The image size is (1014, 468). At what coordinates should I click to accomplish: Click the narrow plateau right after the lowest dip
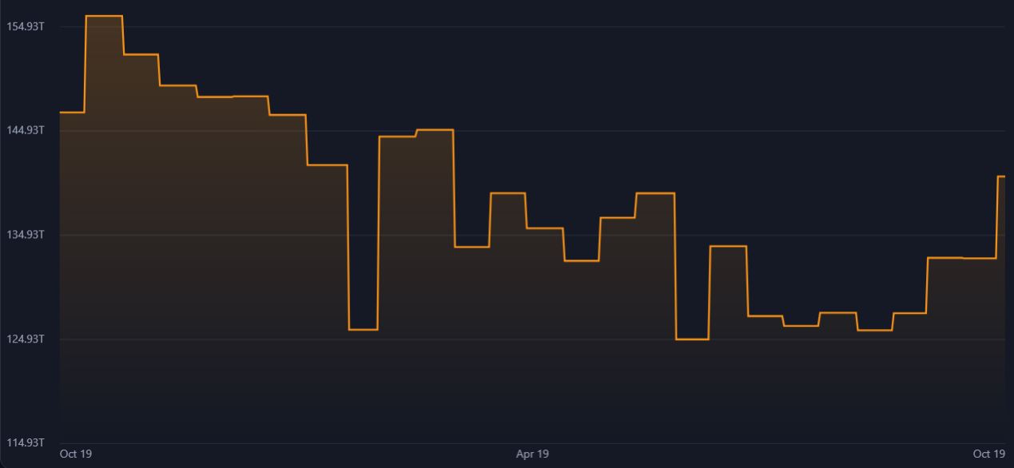[728, 246]
